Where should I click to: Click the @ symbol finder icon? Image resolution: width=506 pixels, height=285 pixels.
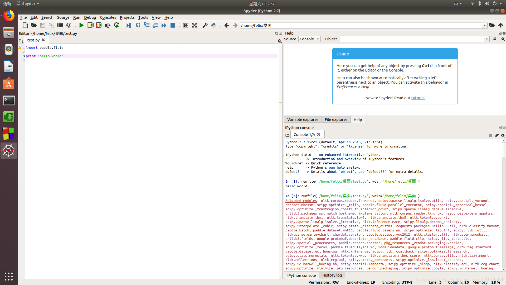(69, 25)
